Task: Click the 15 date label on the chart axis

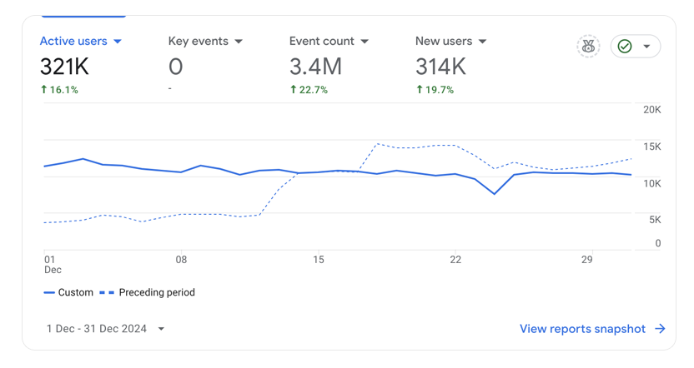Action: [x=319, y=260]
